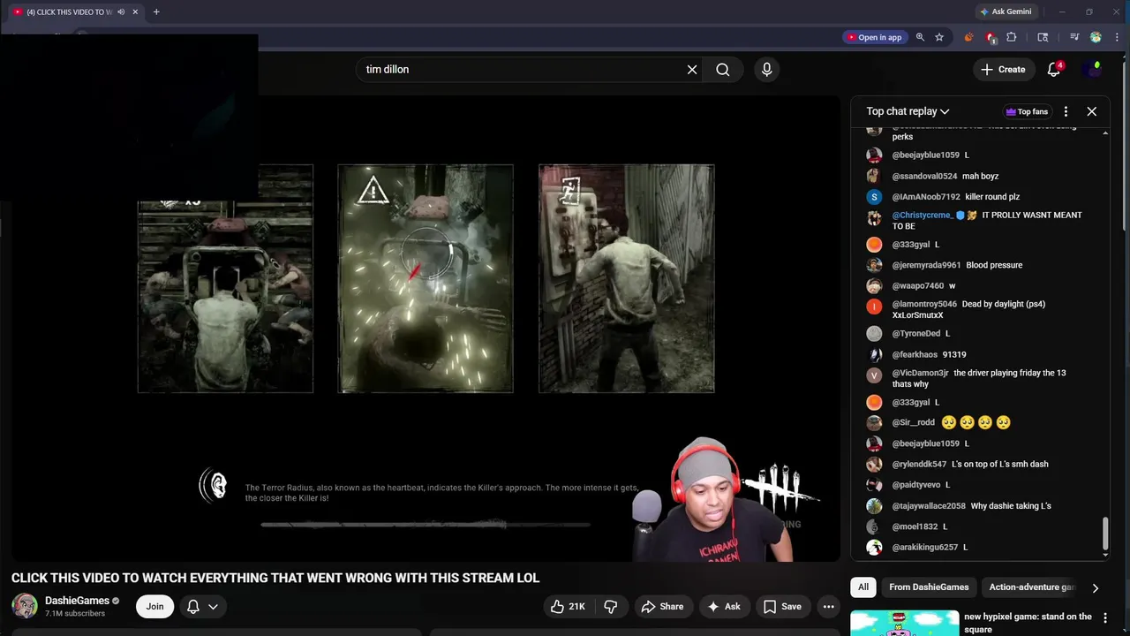
Task: Open the red extension with badge
Action: click(x=991, y=37)
